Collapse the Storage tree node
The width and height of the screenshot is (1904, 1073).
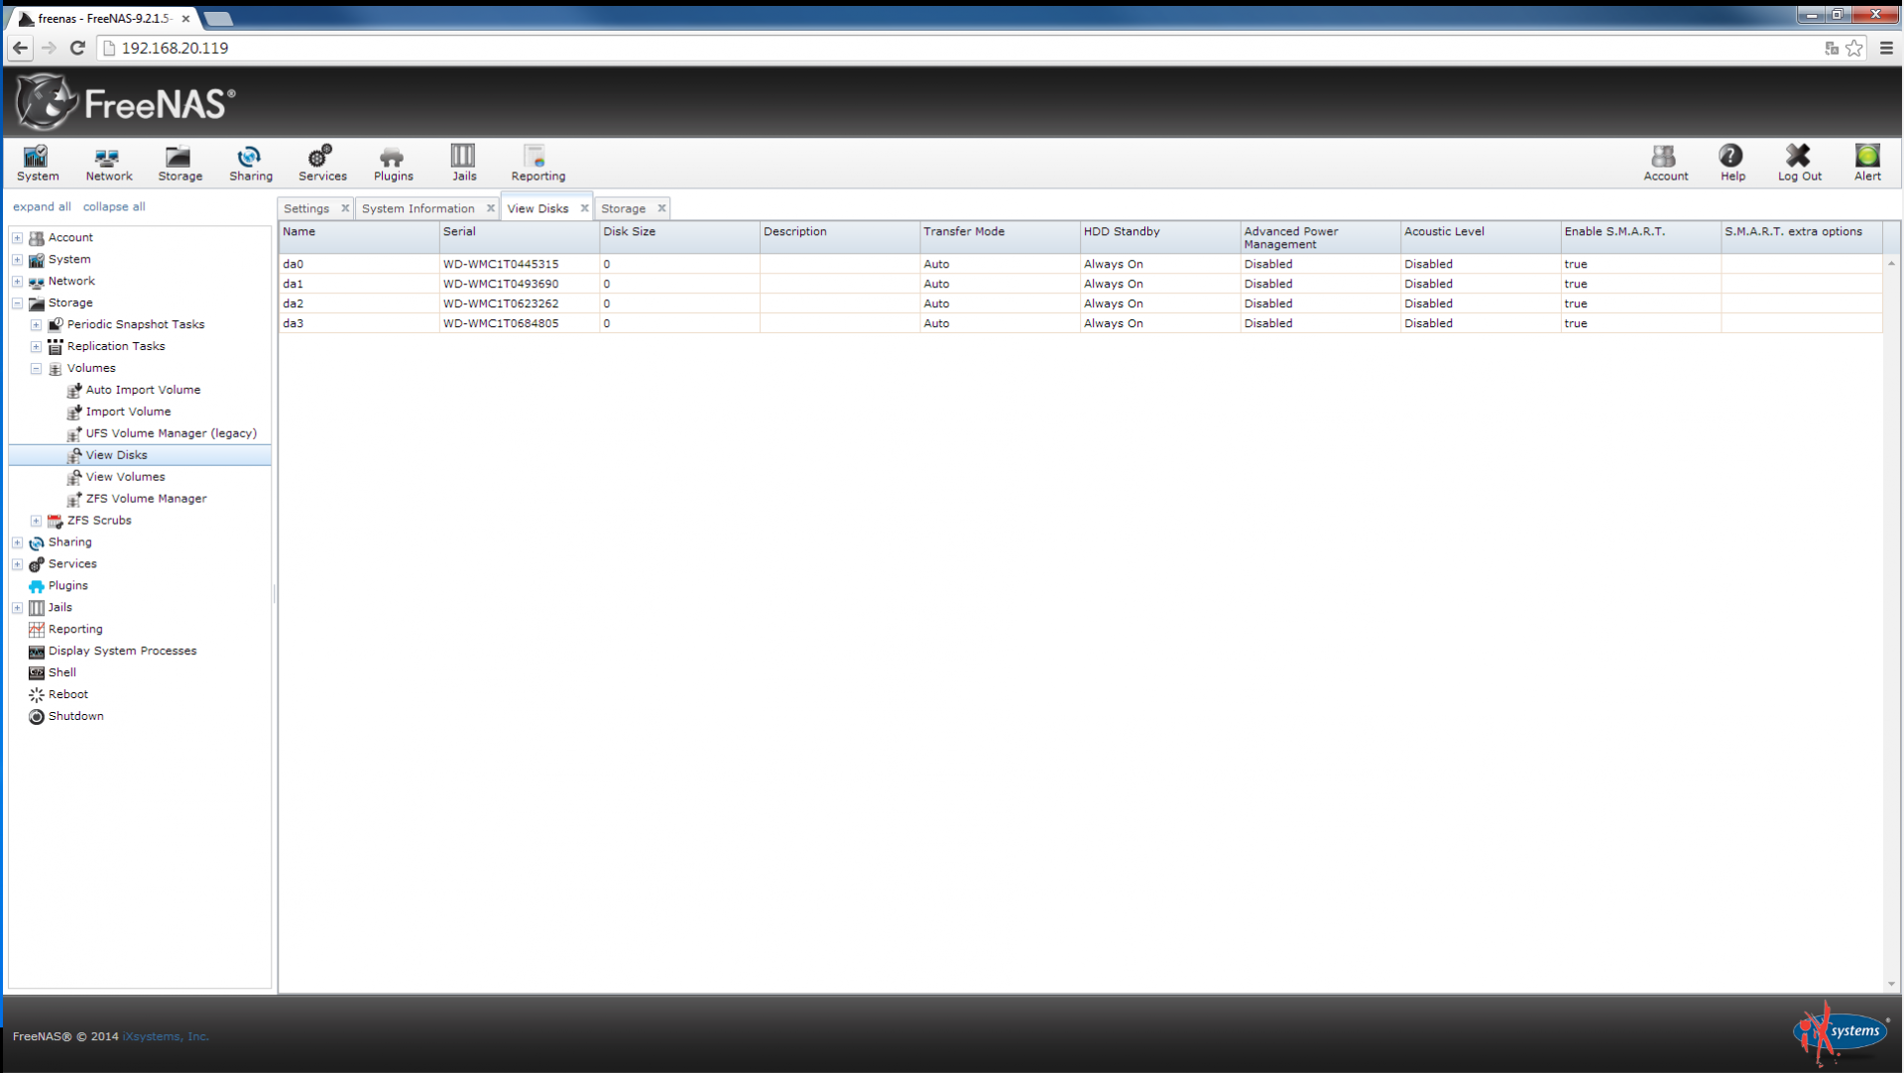17,303
